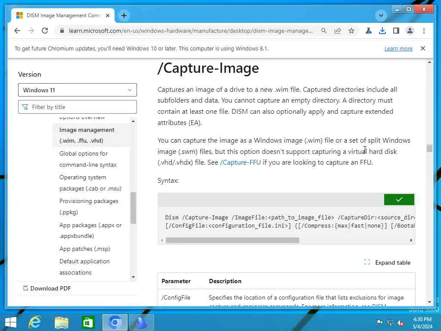The width and height of the screenshot is (441, 331).
Task: Follow the Learn more link
Action: coord(398,48)
